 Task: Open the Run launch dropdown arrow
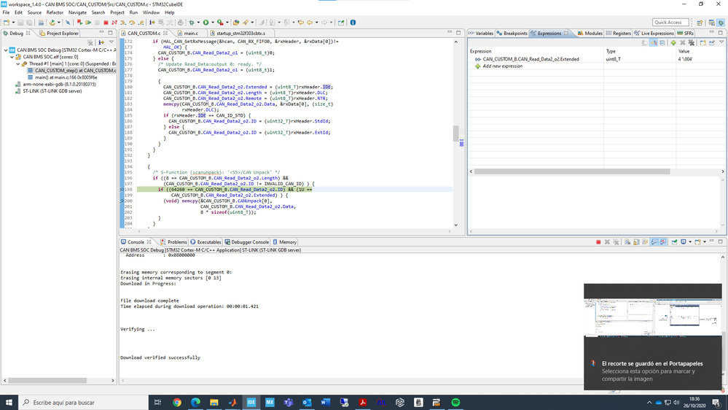(x=213, y=23)
